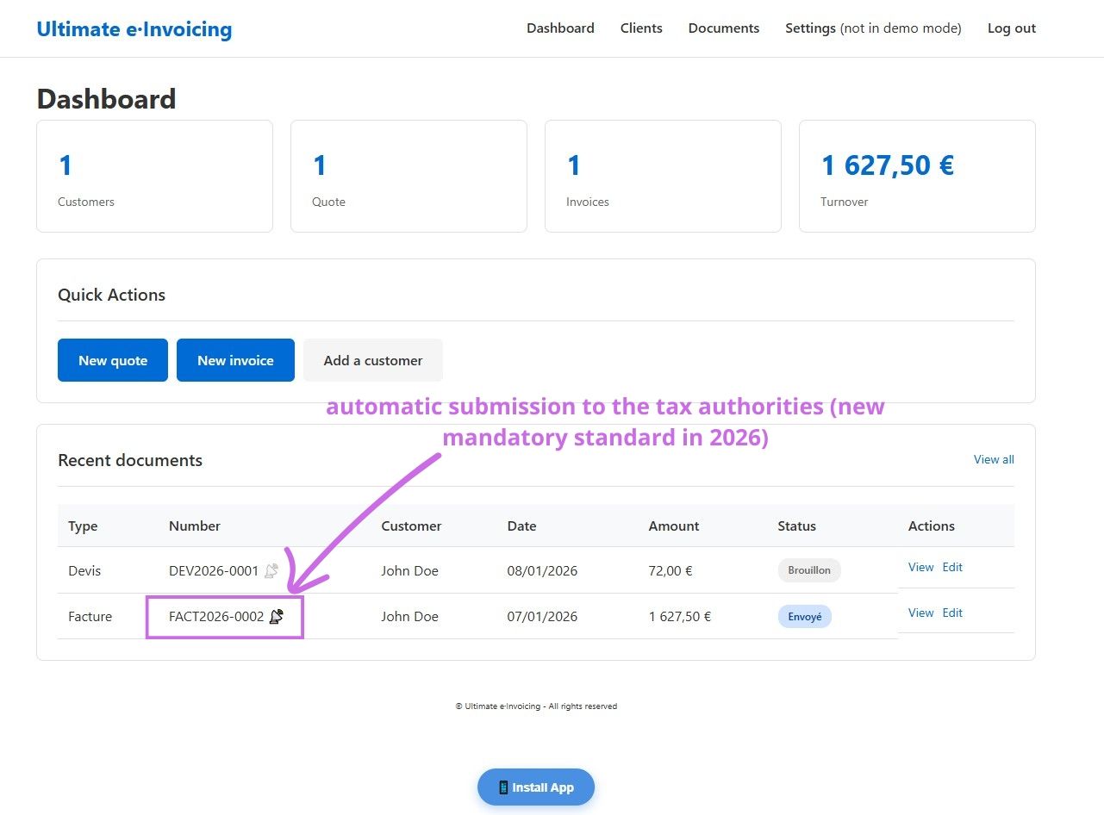Viewport: 1104px width, 815px height.
Task: View invoice FACT2026-0002
Action: click(x=920, y=613)
